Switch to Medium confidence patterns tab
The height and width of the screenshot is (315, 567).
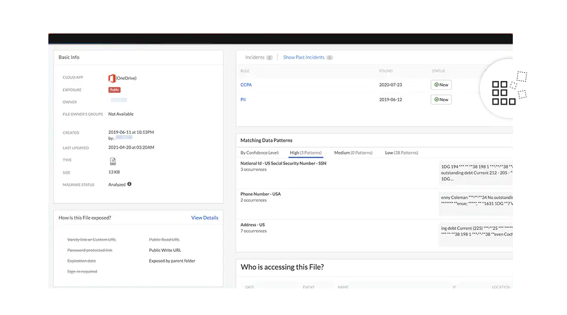[353, 153]
